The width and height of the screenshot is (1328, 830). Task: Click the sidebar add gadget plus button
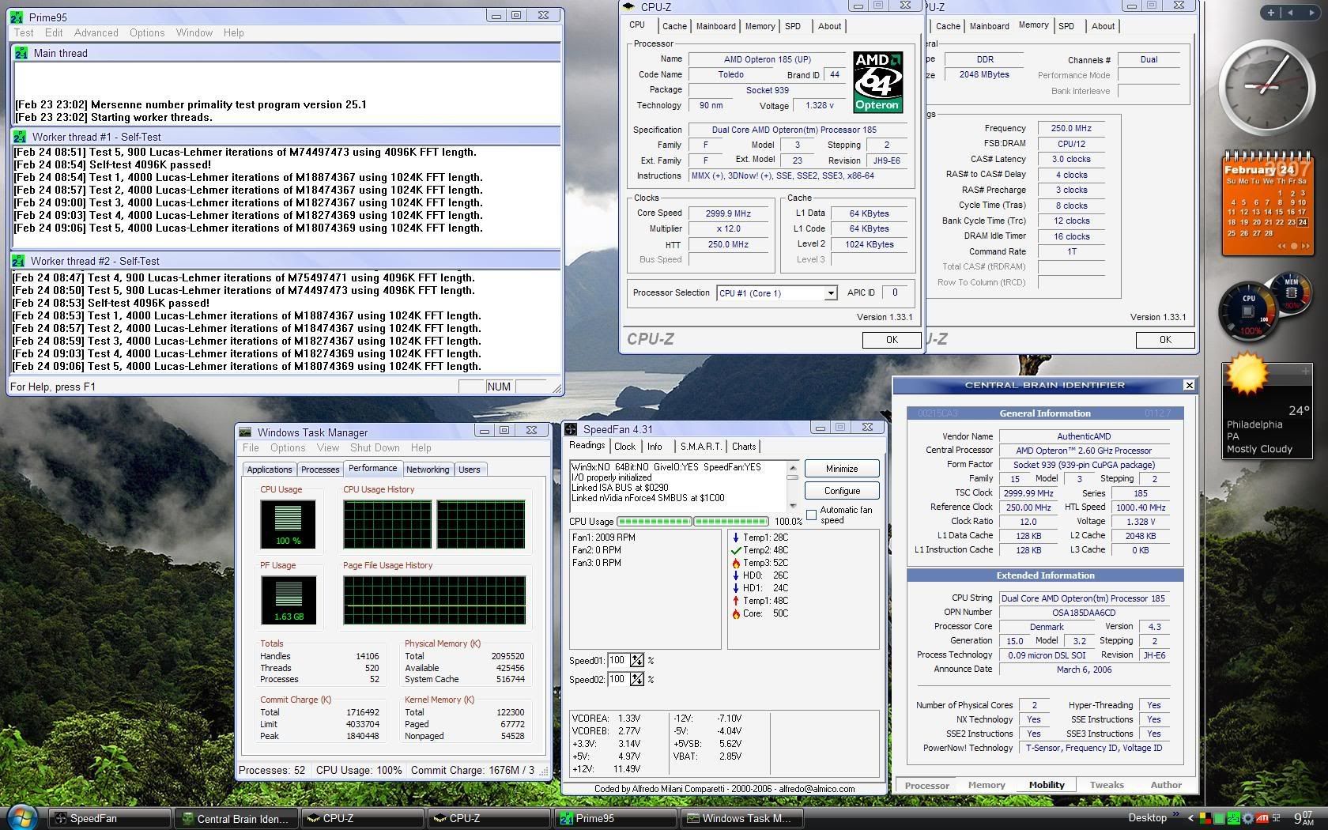tap(1271, 13)
